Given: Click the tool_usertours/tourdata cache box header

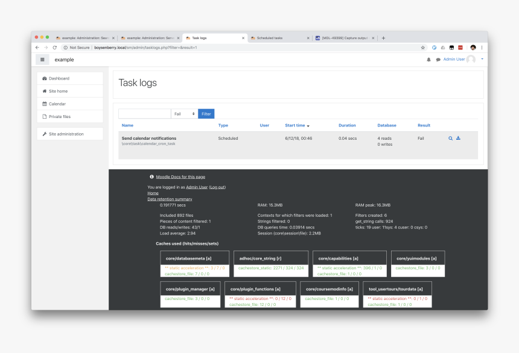Looking at the screenshot, I should (397, 289).
